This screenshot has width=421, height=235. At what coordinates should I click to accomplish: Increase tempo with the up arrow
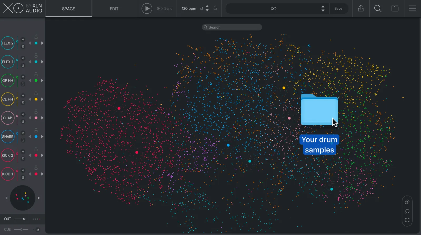coord(207,6)
